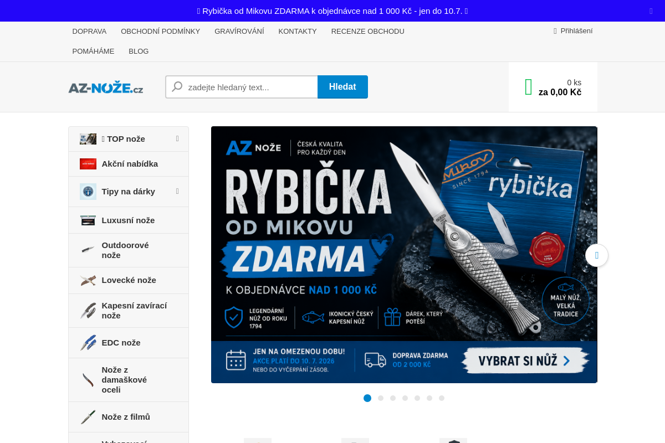665x443 pixels.
Task: Open RECENZE OBCHODU link
Action: pos(368,31)
